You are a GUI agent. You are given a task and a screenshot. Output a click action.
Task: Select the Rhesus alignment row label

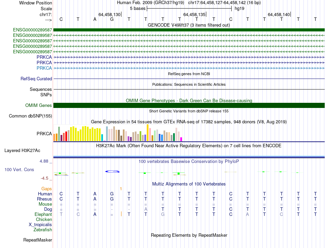[44, 199]
